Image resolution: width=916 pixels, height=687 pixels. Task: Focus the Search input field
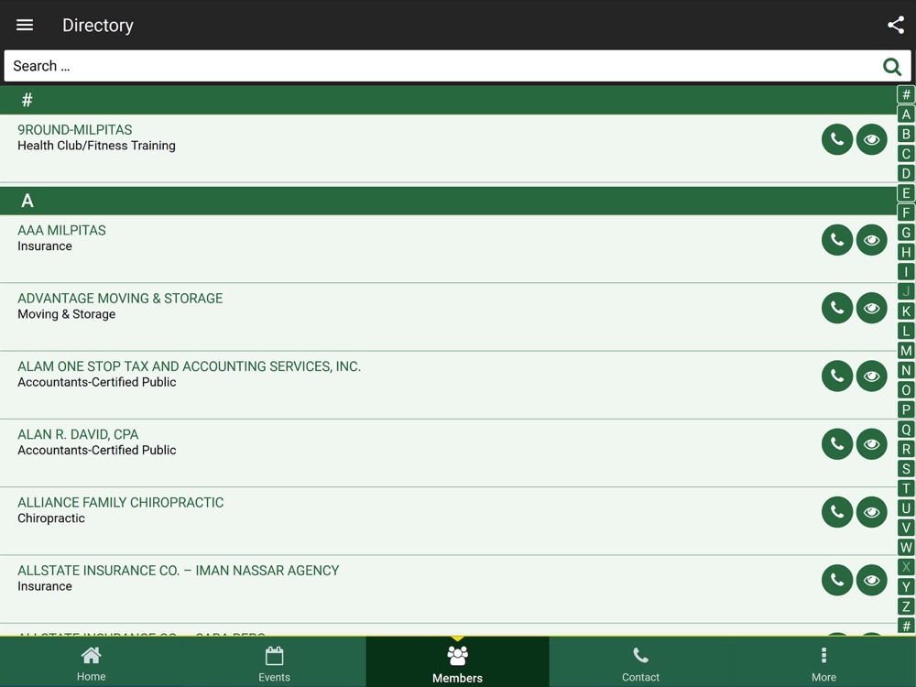pos(457,66)
